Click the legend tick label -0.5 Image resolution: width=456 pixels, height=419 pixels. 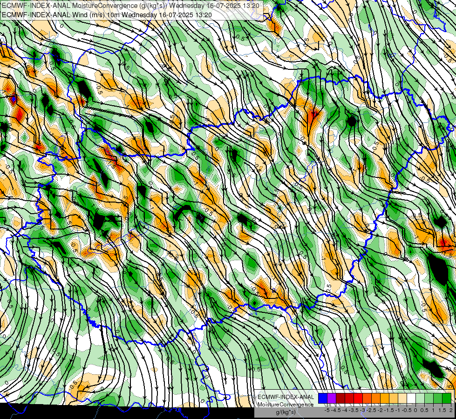(407, 410)
